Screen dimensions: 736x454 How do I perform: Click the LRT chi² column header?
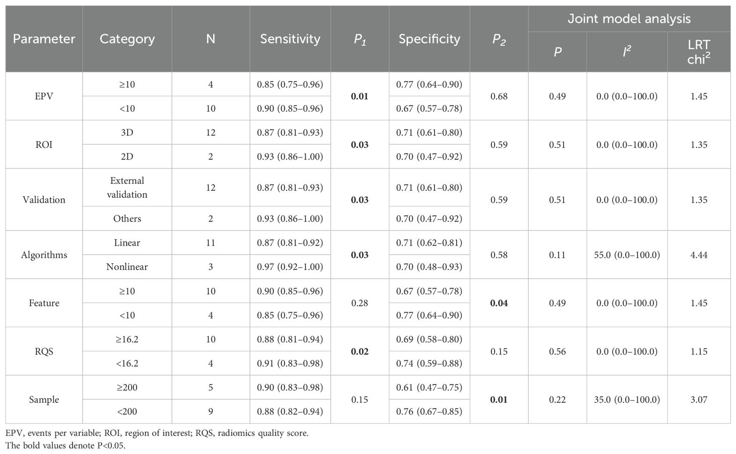coord(699,52)
